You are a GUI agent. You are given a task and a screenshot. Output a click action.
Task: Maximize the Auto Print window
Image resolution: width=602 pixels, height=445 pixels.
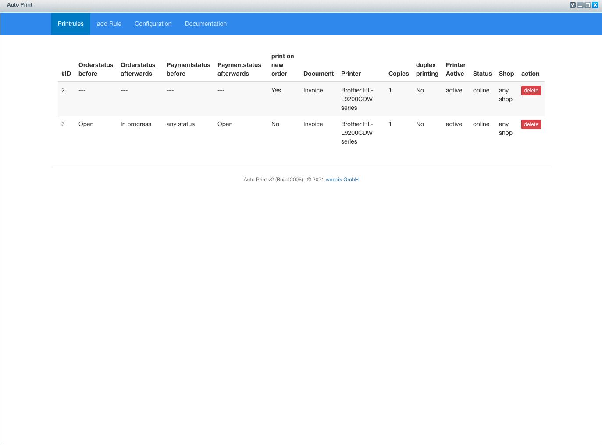[x=588, y=5]
